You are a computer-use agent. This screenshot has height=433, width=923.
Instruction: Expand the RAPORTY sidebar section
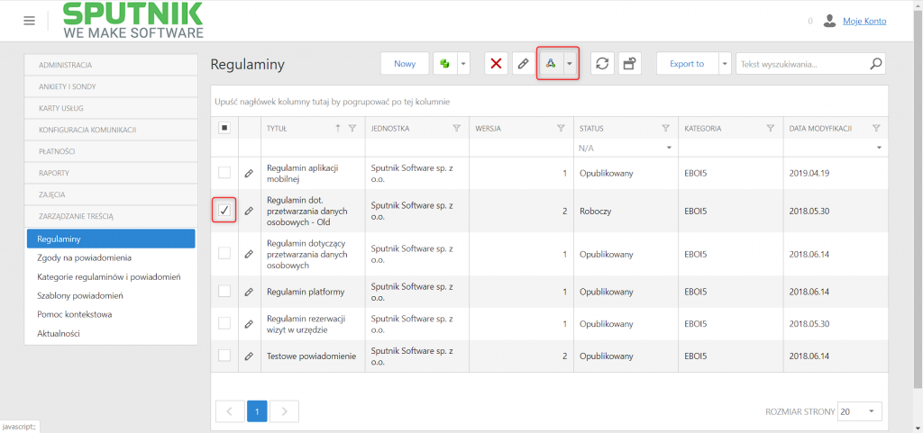(x=111, y=174)
